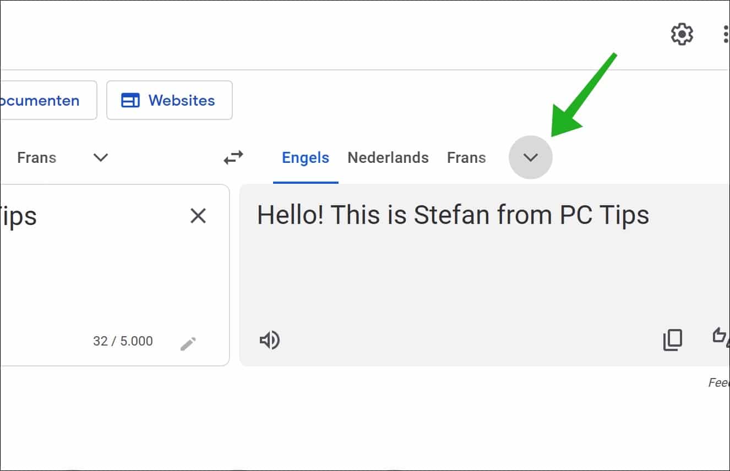The image size is (730, 471).
Task: Expand the list of more target languages
Action: coord(530,157)
